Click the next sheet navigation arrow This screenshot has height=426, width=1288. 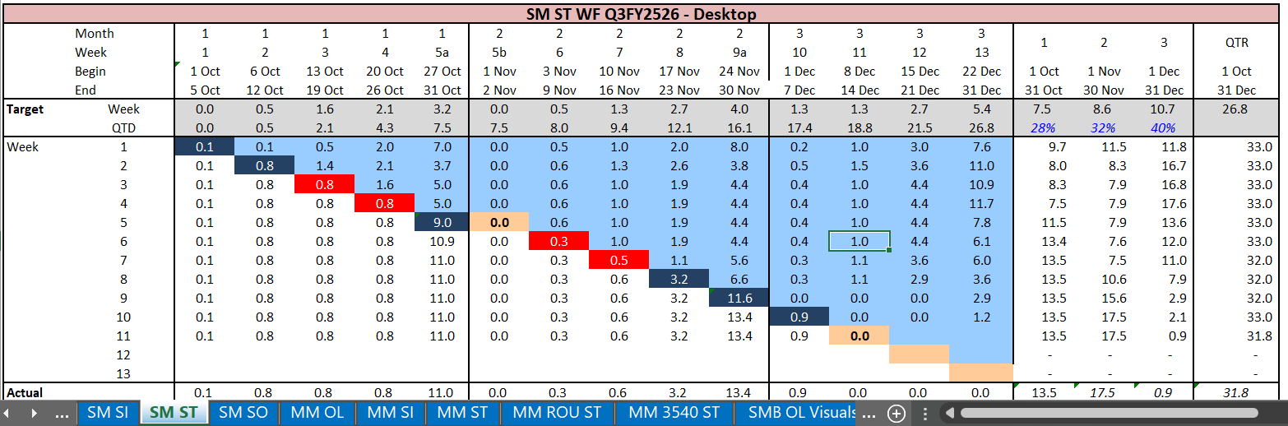pyautogui.click(x=34, y=413)
